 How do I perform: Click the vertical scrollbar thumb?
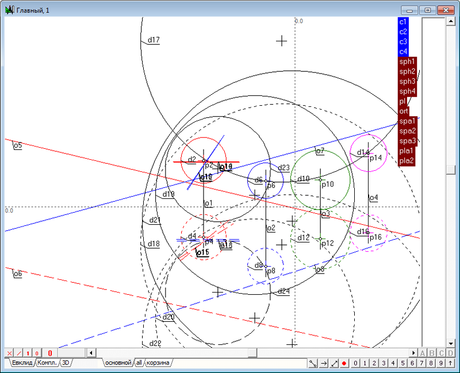coord(450,170)
